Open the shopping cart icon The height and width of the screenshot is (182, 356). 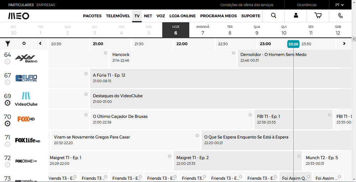pos(318,16)
